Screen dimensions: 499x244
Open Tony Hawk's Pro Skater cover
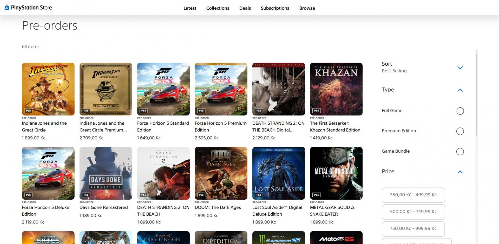[x=106, y=238]
